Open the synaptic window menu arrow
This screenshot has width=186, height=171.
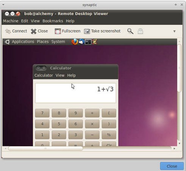tap(3, 5)
